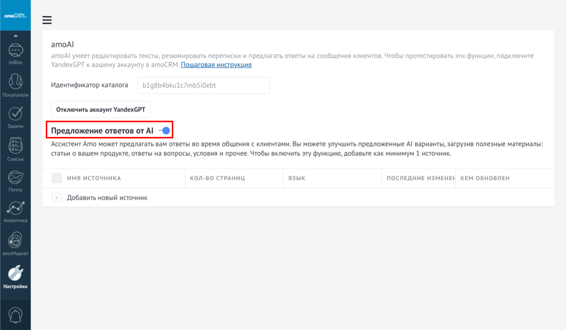Open the Списки lists section
The height and width of the screenshot is (330, 566).
click(15, 149)
